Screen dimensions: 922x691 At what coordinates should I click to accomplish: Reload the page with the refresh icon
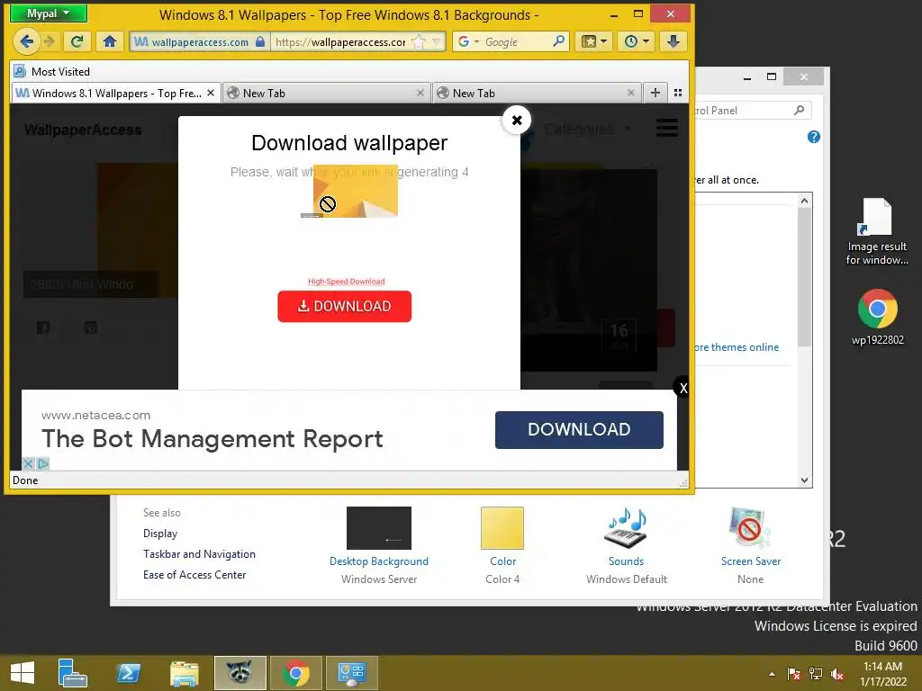tap(77, 41)
